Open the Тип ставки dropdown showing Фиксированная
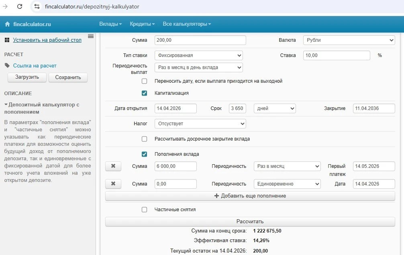This screenshot has height=255, width=404. (x=198, y=55)
